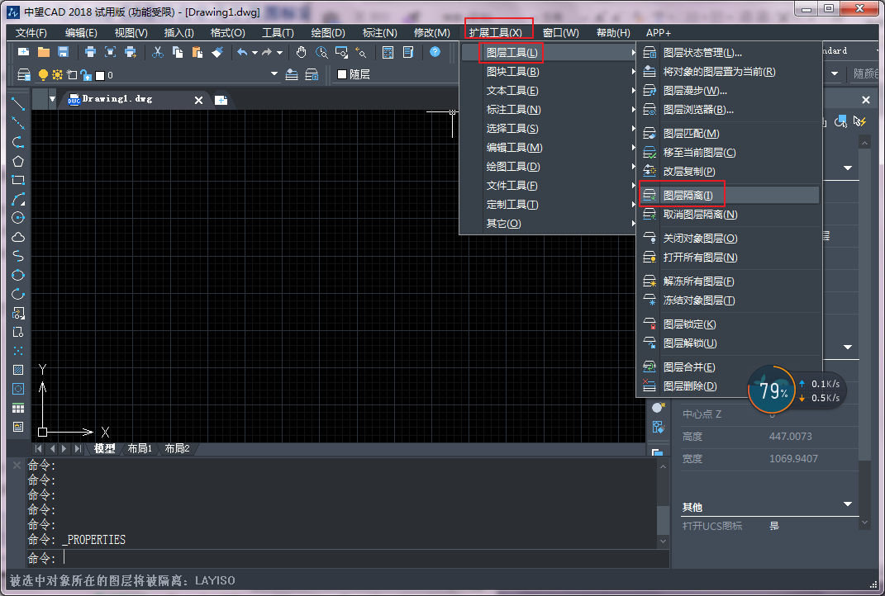Select the Revision Cloud tool
Image resolution: width=885 pixels, height=596 pixels.
pyautogui.click(x=18, y=237)
